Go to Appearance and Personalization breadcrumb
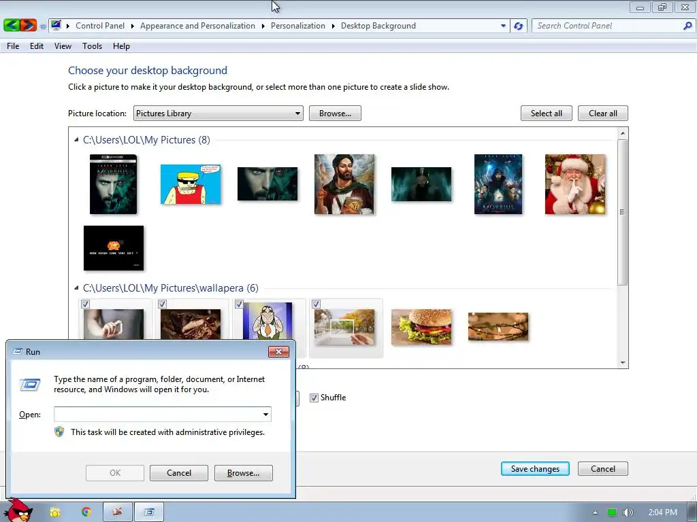This screenshot has height=522, width=697. [197, 26]
